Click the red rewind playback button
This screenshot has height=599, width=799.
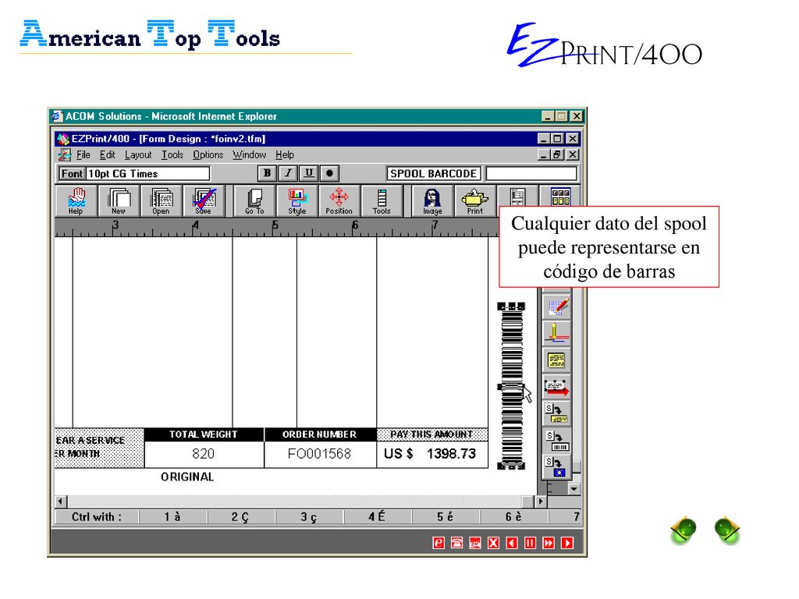tap(512, 543)
